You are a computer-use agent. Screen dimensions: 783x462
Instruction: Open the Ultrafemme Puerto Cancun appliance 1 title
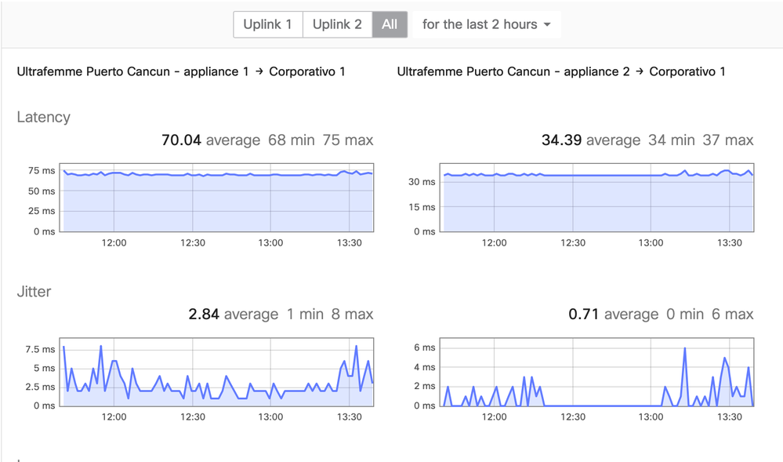pyautogui.click(x=133, y=71)
